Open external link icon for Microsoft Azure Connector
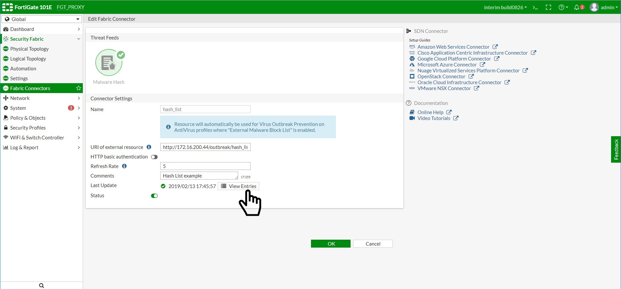This screenshot has width=621, height=289. pos(482,64)
